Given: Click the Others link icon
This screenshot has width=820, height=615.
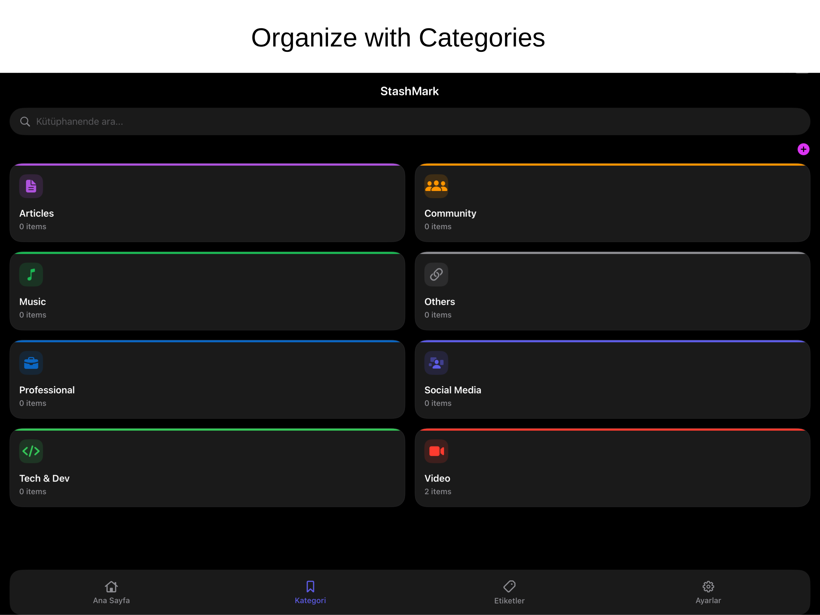Looking at the screenshot, I should click(x=436, y=274).
